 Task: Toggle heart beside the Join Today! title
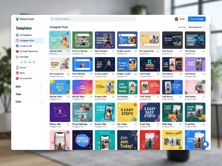pos(135,124)
